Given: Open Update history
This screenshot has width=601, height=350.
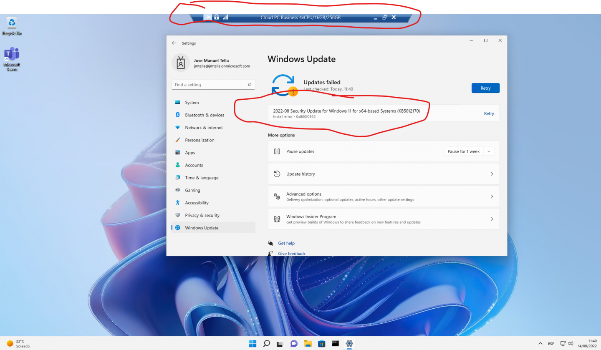Looking at the screenshot, I should point(384,174).
